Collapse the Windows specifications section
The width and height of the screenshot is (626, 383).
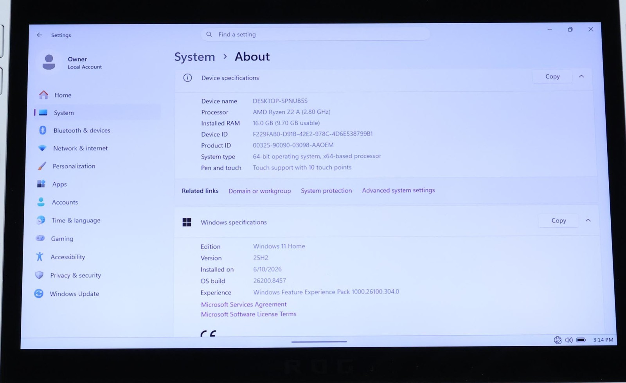click(588, 220)
